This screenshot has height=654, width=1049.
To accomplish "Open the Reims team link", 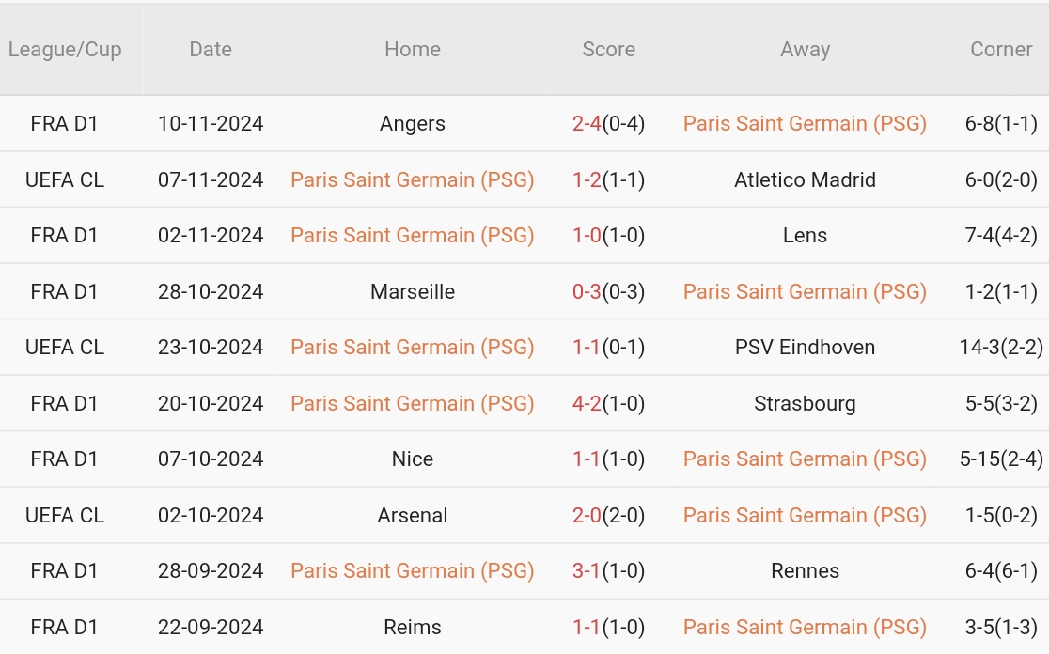I will click(413, 627).
